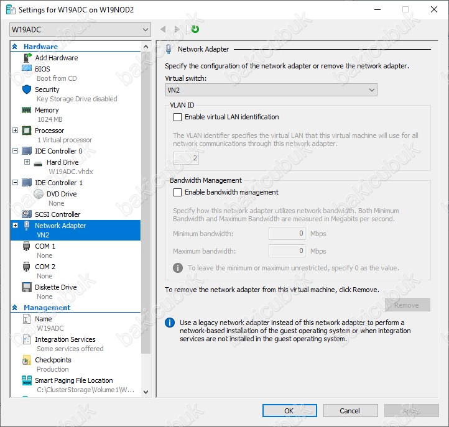449x427 pixels.
Task: Click the Diskette Drive floppy icon
Action: click(27, 287)
